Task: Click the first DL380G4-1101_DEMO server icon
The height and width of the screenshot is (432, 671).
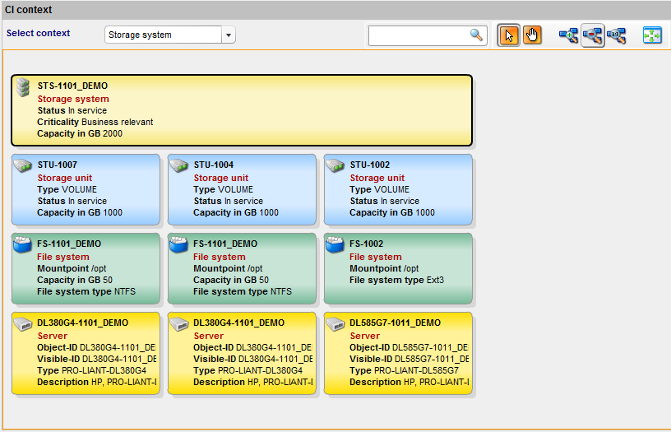Action: [x=24, y=324]
